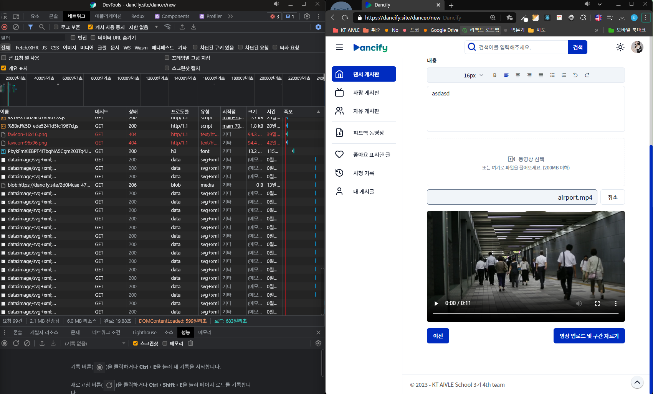
Task: Open video player more options menu
Action: coord(616,303)
